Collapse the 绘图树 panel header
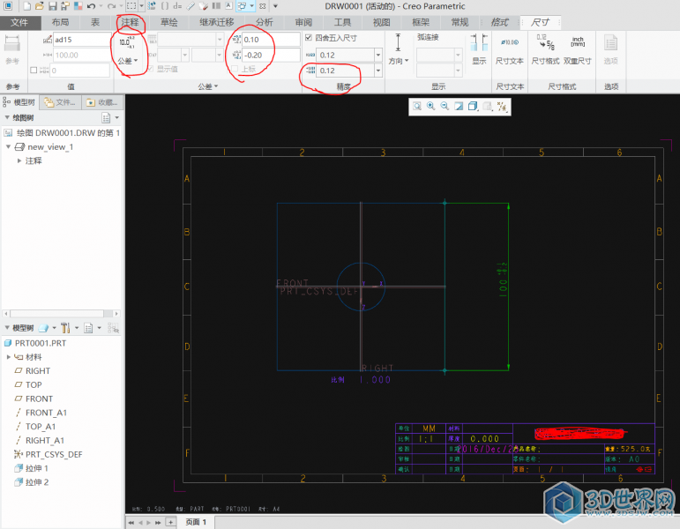The width and height of the screenshot is (680, 529). [7, 117]
